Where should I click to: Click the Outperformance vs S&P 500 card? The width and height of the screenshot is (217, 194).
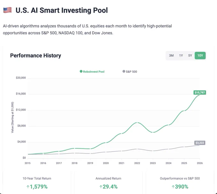180,183
